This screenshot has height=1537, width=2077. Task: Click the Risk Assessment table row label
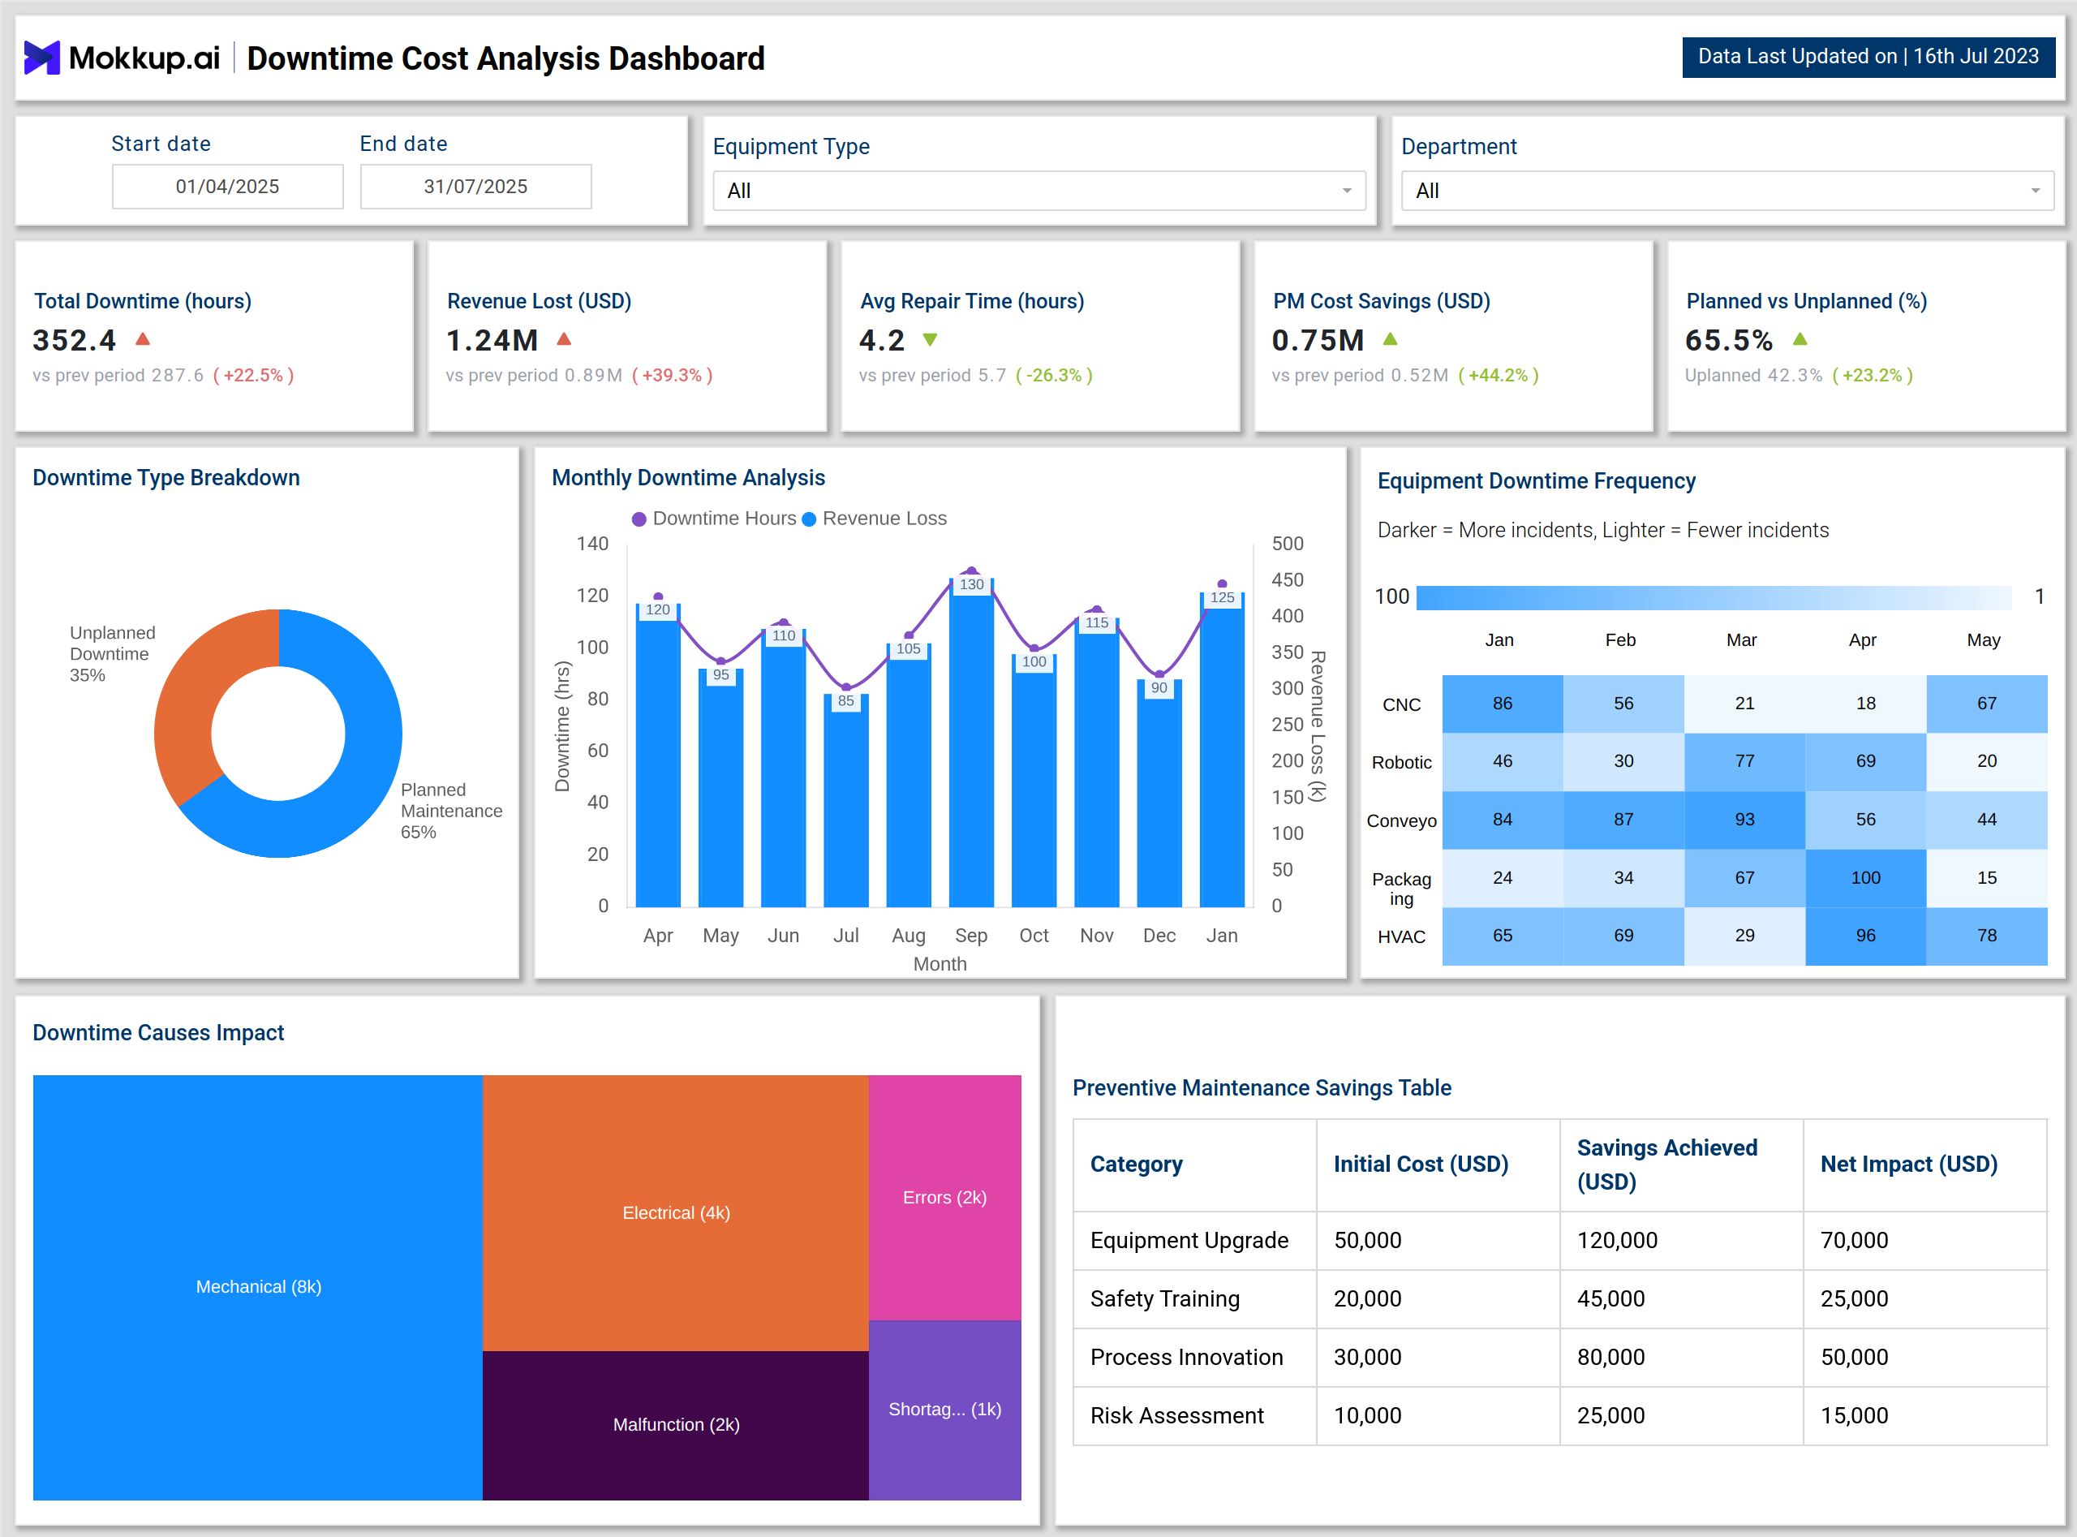click(x=1177, y=1417)
